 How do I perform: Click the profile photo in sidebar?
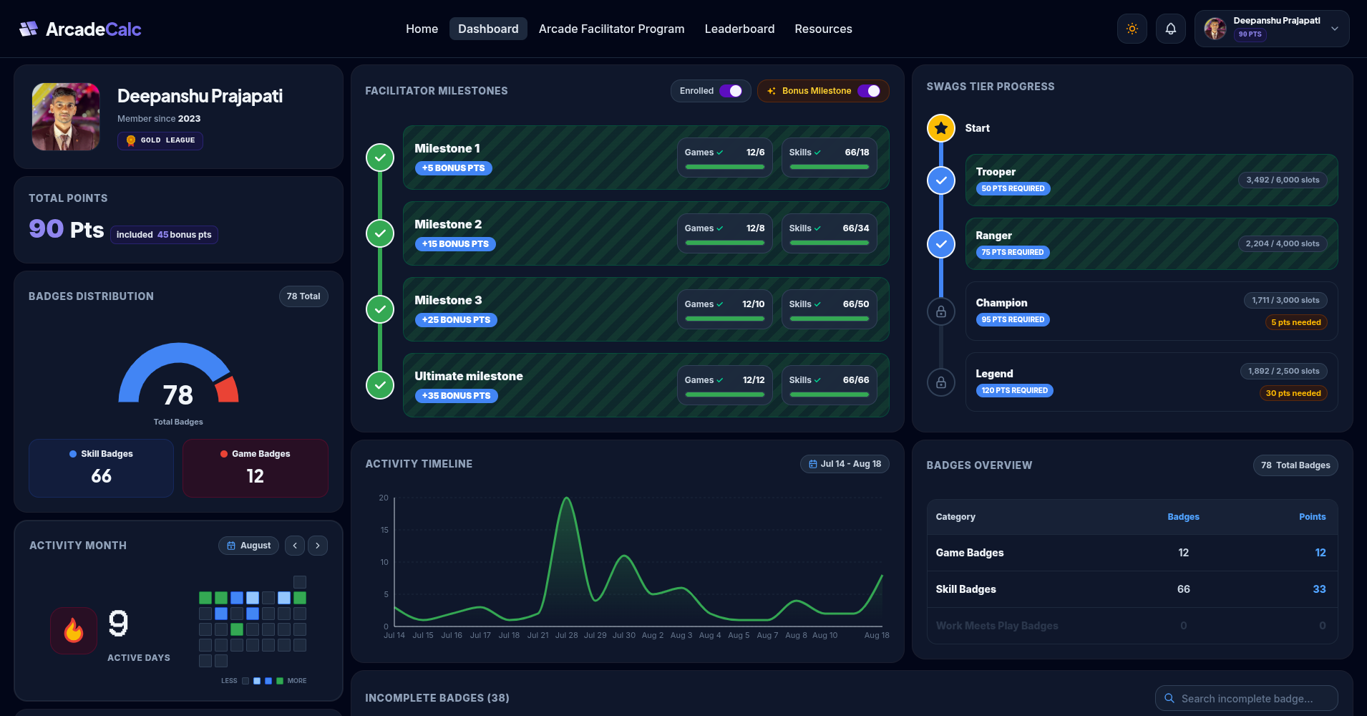tap(66, 117)
